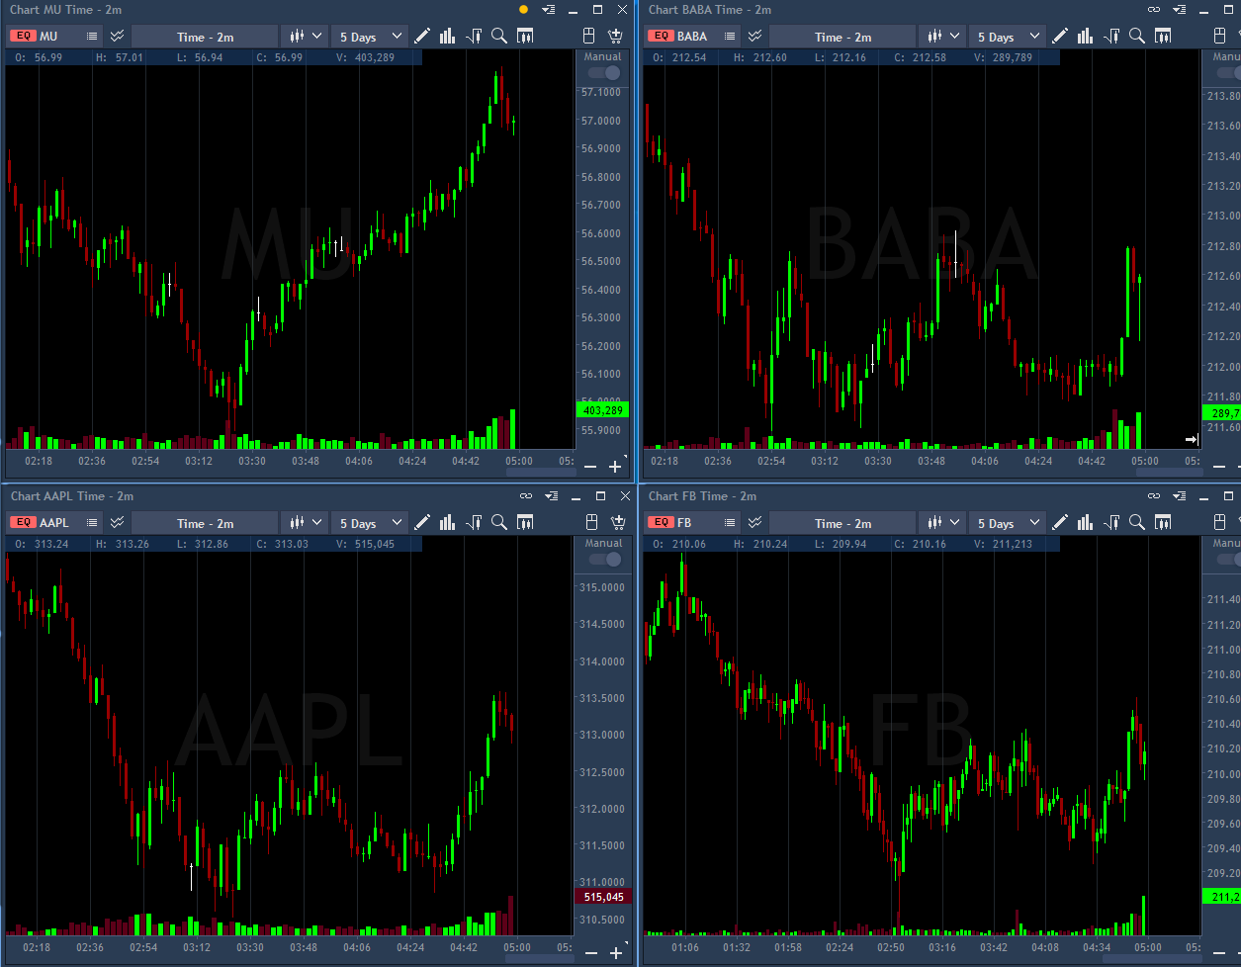Click the magnifier search icon in AAPL chart
This screenshot has height=967, width=1241.
click(499, 523)
